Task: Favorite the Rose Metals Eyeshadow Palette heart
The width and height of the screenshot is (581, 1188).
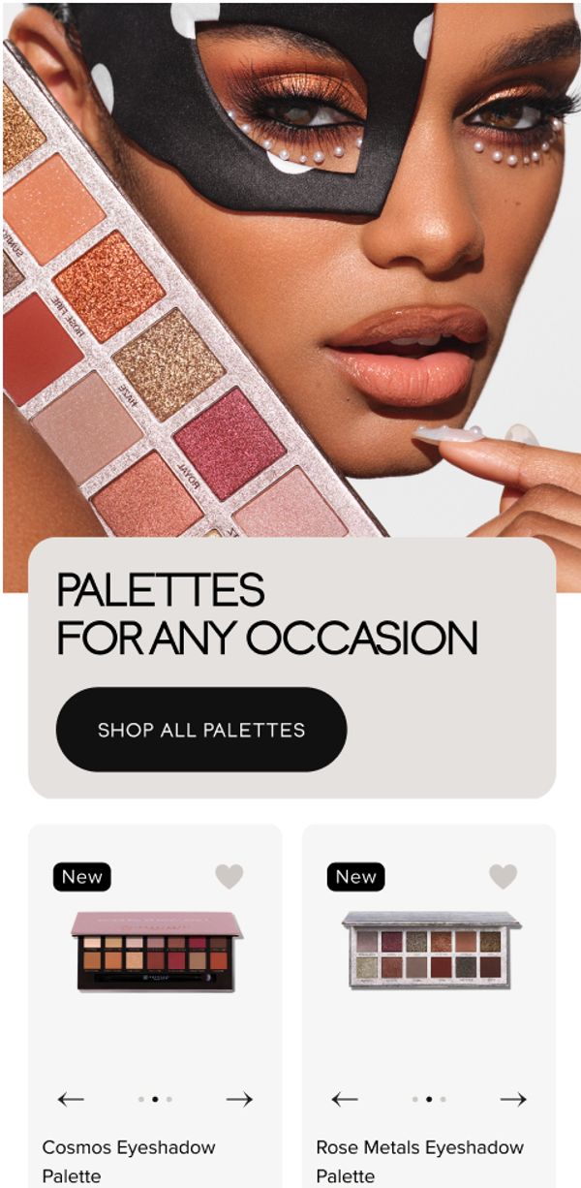Action: point(504,876)
